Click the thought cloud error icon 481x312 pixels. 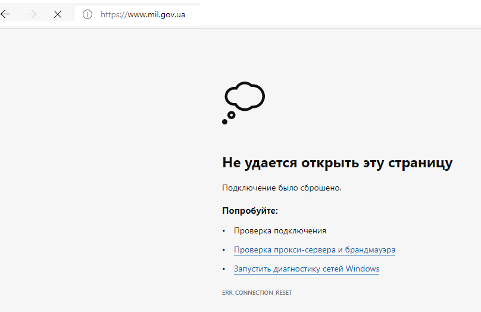click(245, 95)
